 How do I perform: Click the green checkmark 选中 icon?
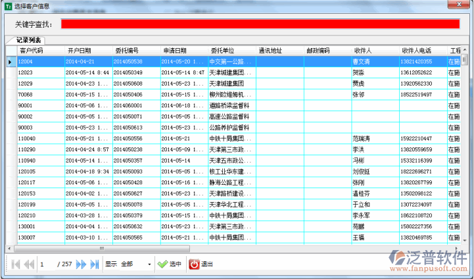(162, 264)
